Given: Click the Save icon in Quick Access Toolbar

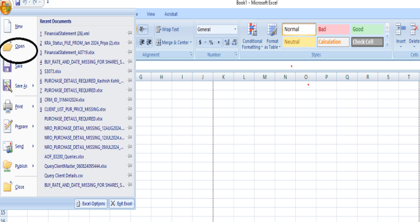Looking at the screenshot, I should click(x=18, y=2).
